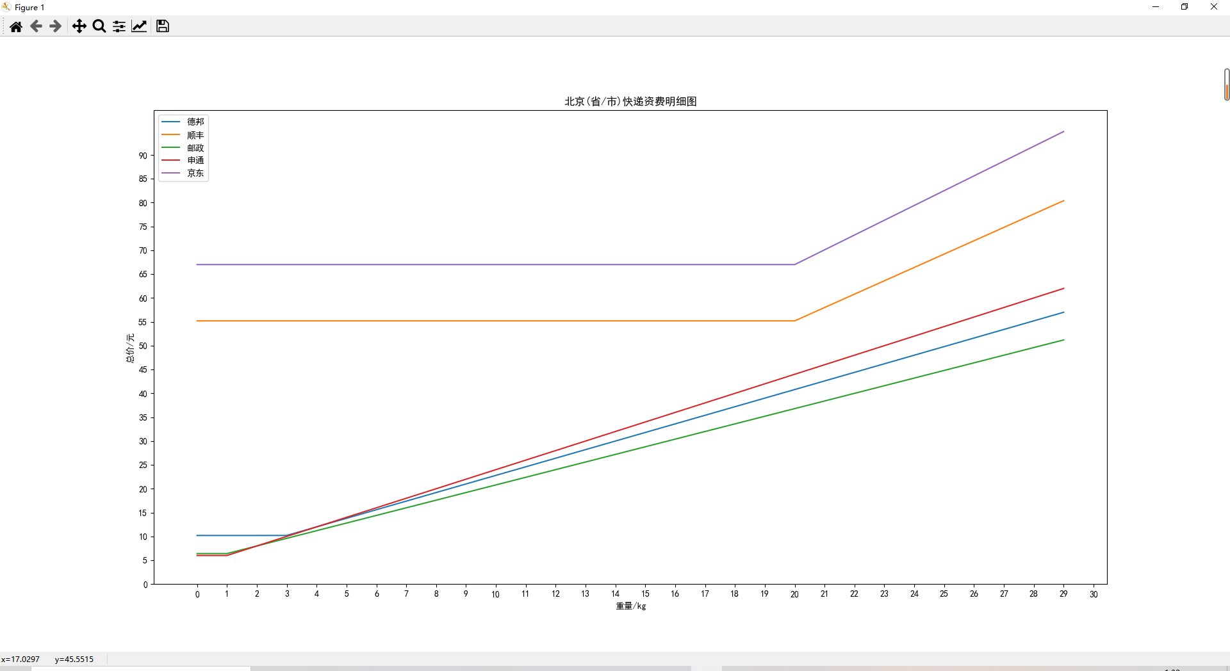Go forward to the next view
The width and height of the screenshot is (1230, 671).
point(56,26)
